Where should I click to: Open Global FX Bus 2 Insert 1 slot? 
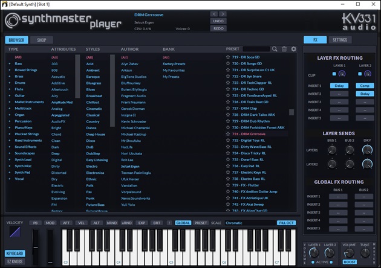tap(363, 197)
